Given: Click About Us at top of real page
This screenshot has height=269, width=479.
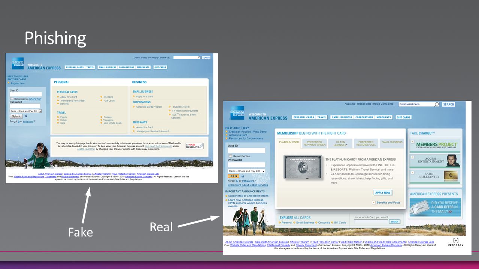Looking at the screenshot, I should click(x=350, y=104).
